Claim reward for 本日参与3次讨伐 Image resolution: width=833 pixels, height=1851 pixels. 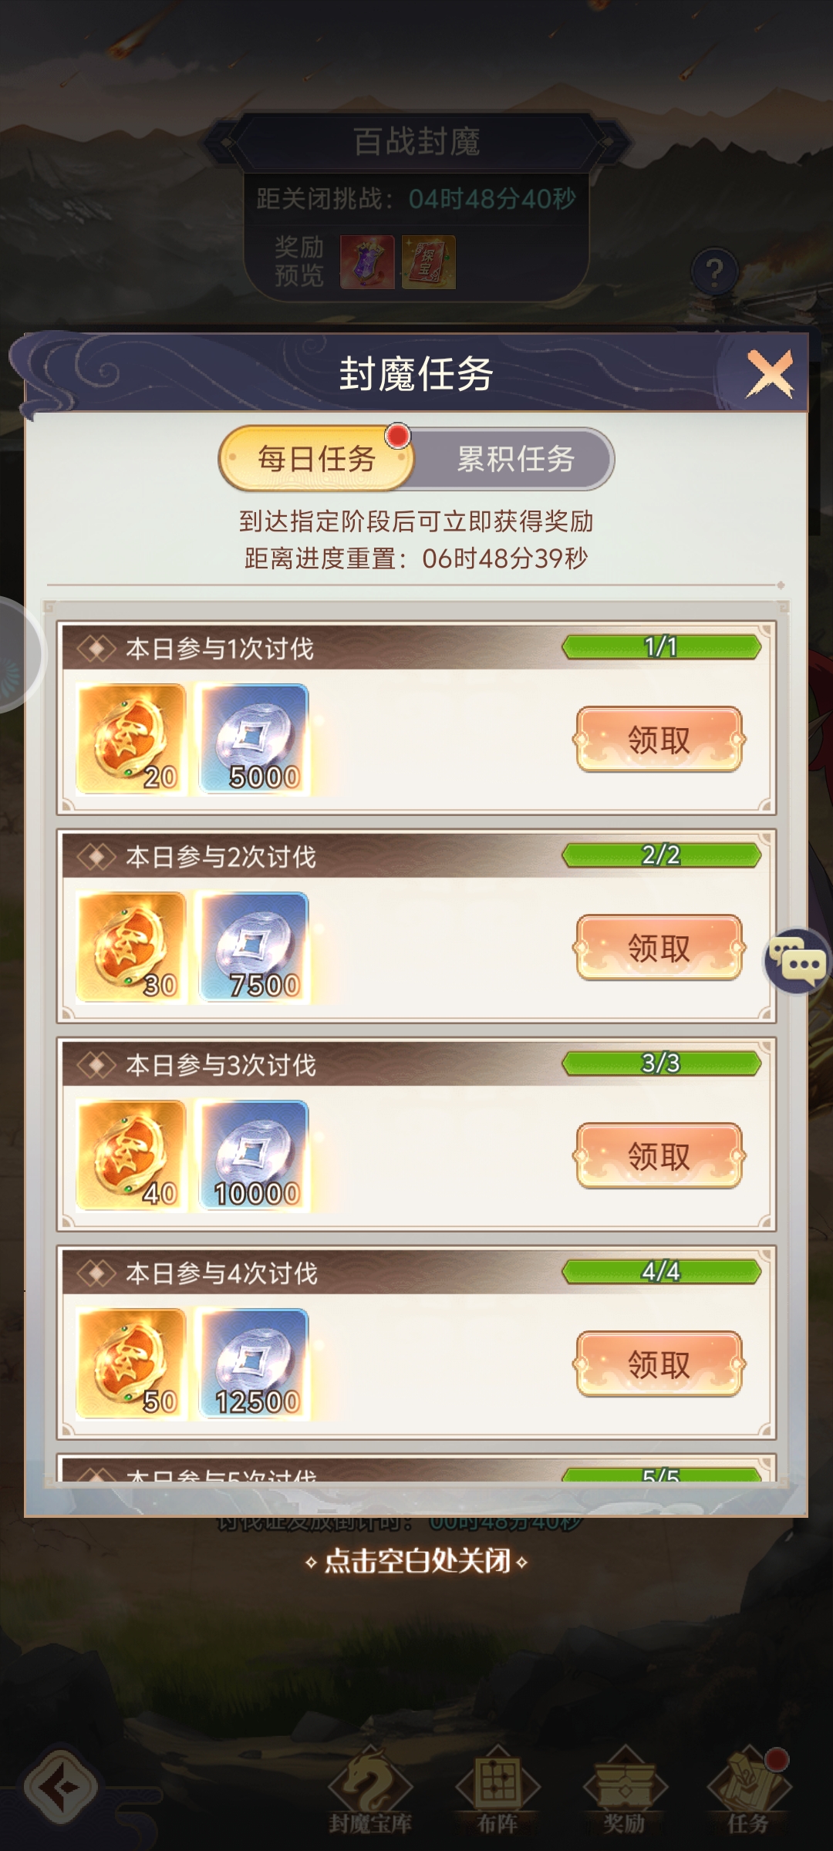click(x=659, y=1156)
